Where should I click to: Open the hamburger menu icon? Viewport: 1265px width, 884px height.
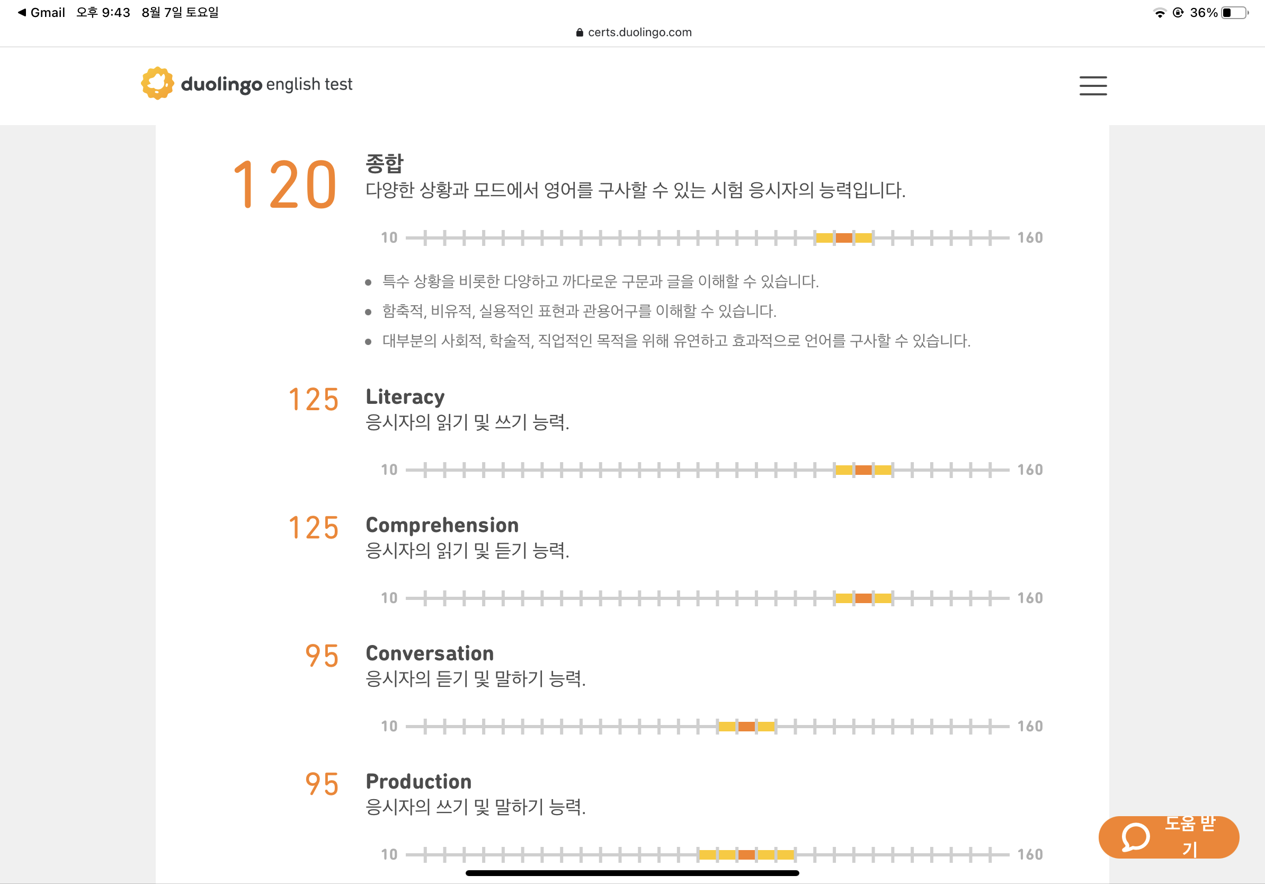pos(1092,86)
